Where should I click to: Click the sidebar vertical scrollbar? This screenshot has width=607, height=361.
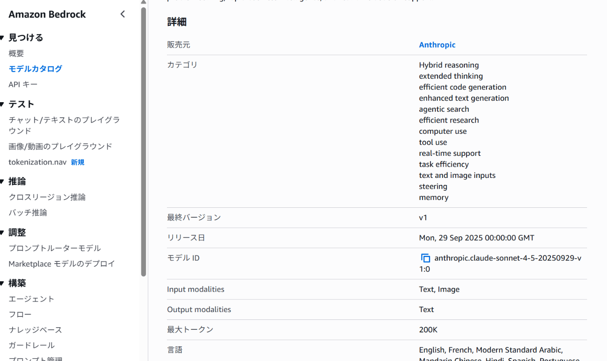point(144,142)
